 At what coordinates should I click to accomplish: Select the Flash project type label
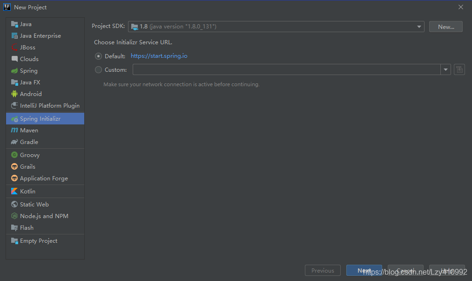pos(27,227)
